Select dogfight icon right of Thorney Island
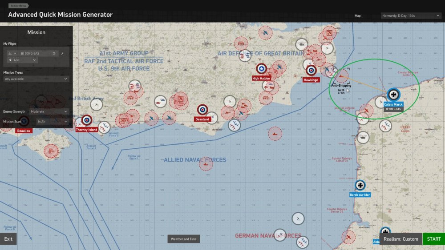445x250 pixels. 104,127
